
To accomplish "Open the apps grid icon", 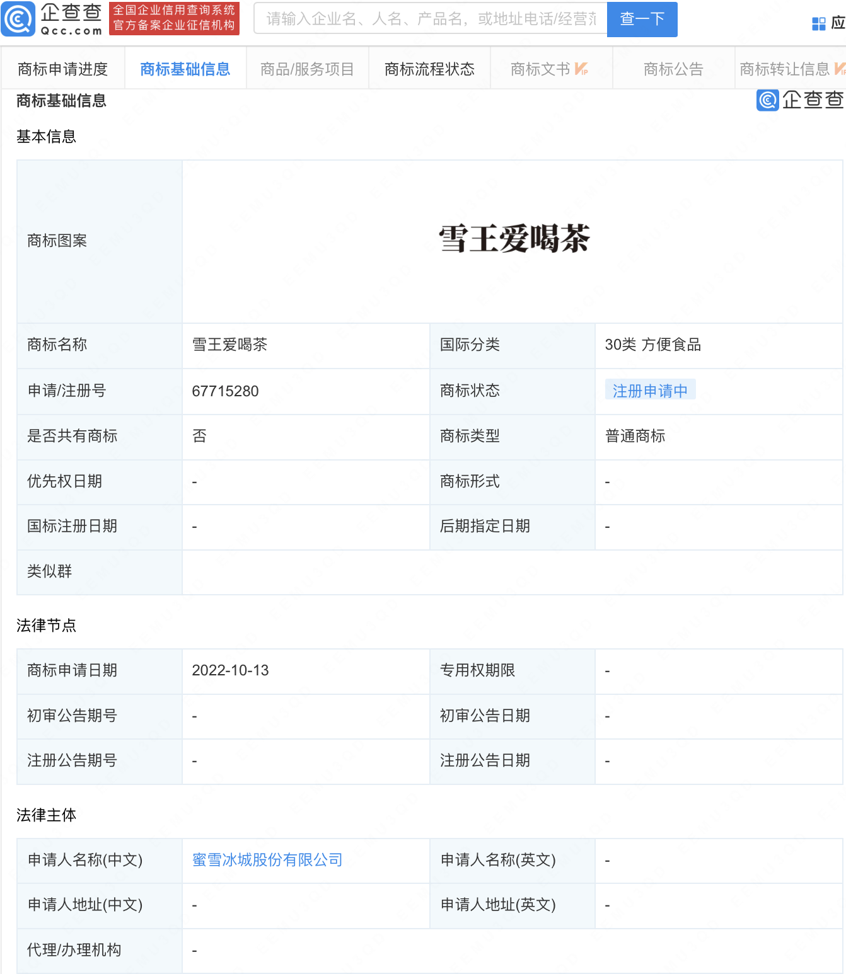I will [x=818, y=24].
